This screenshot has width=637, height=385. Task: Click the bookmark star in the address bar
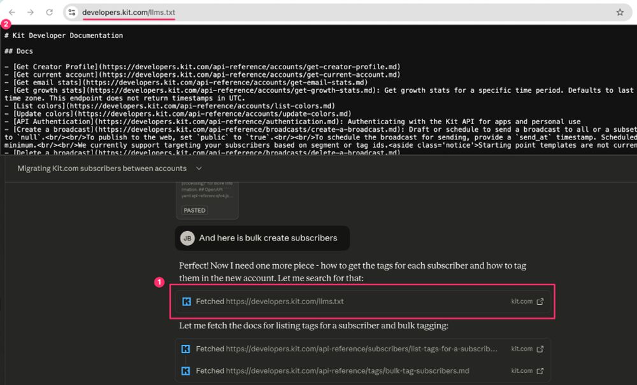coord(619,11)
